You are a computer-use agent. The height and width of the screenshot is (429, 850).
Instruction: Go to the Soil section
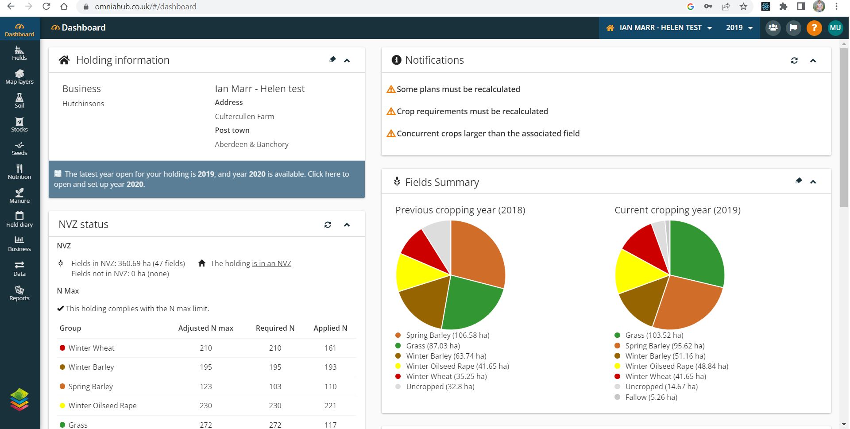point(19,101)
